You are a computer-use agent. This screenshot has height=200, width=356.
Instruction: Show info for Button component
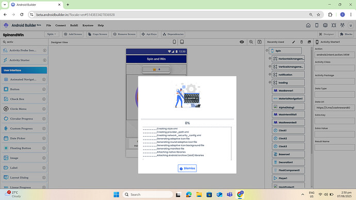[x=44, y=89]
